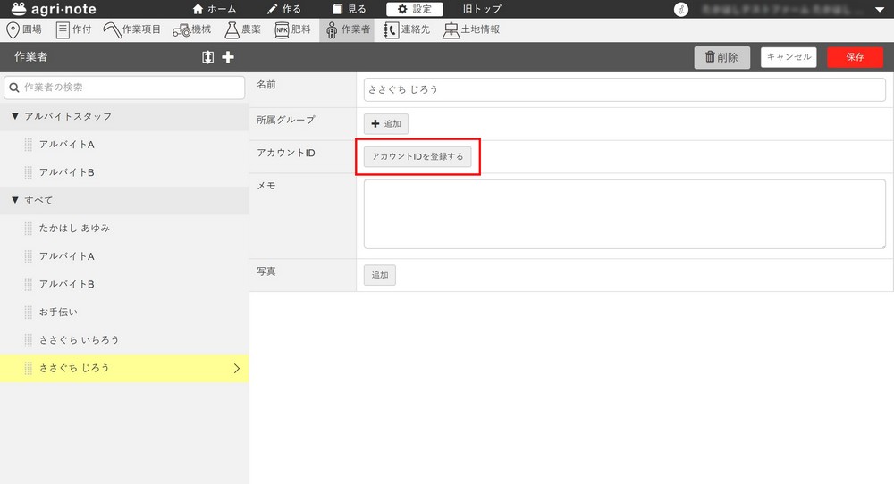894x484 pixels.
Task: Open the 作る menu
Action: tap(284, 9)
